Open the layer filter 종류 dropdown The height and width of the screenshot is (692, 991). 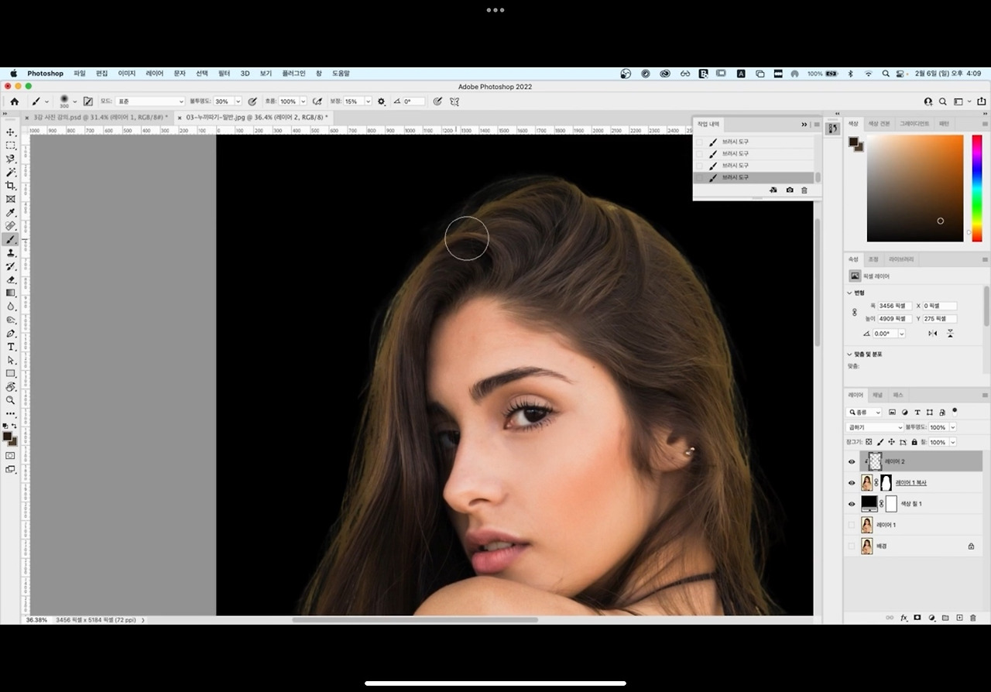pyautogui.click(x=865, y=413)
